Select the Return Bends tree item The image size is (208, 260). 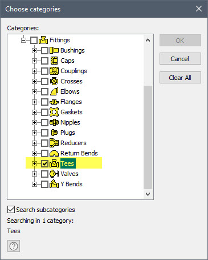coord(79,153)
